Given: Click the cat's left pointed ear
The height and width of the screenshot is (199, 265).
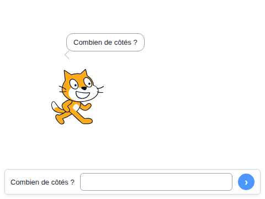Looking at the screenshot, I should click(67, 76).
